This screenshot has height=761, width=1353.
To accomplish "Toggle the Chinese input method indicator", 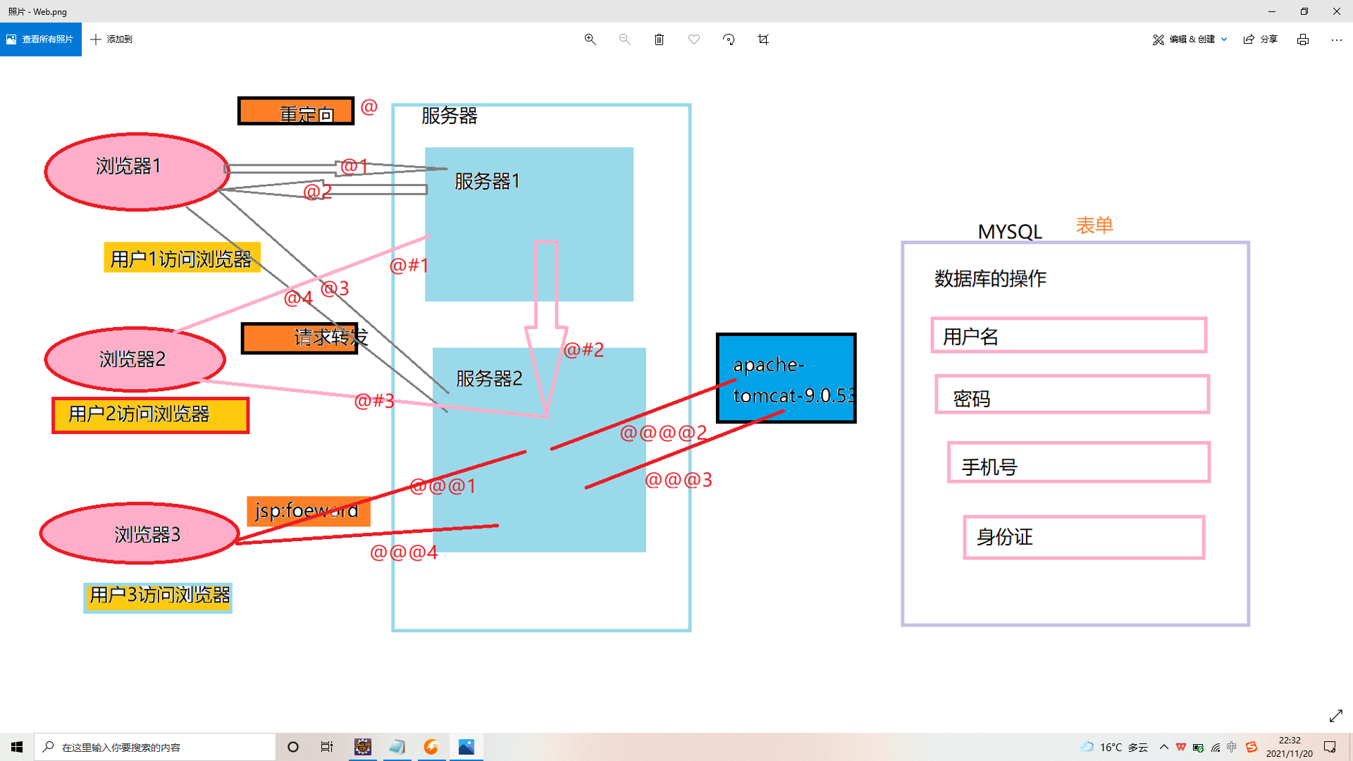I will tap(1232, 747).
